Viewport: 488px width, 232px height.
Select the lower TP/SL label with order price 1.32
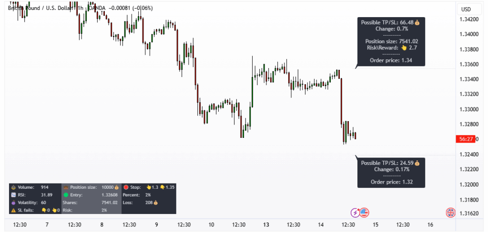[x=390, y=173]
